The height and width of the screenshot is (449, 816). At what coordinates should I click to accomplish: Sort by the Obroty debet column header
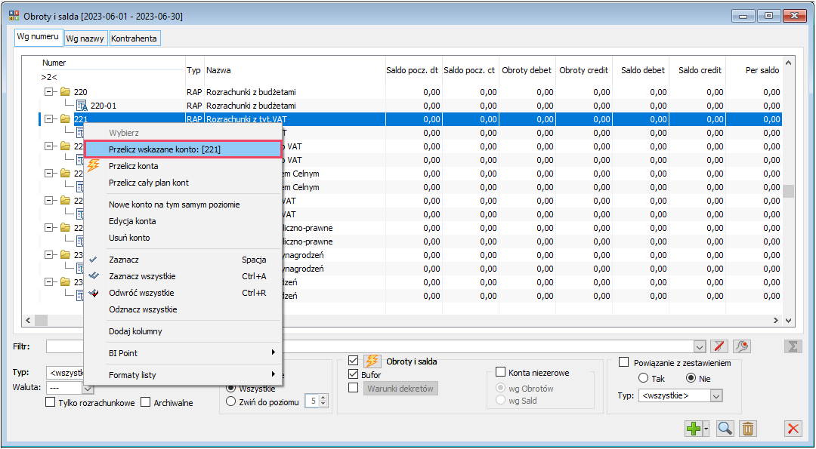click(526, 71)
